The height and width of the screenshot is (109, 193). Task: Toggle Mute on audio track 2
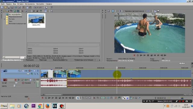(30, 80)
